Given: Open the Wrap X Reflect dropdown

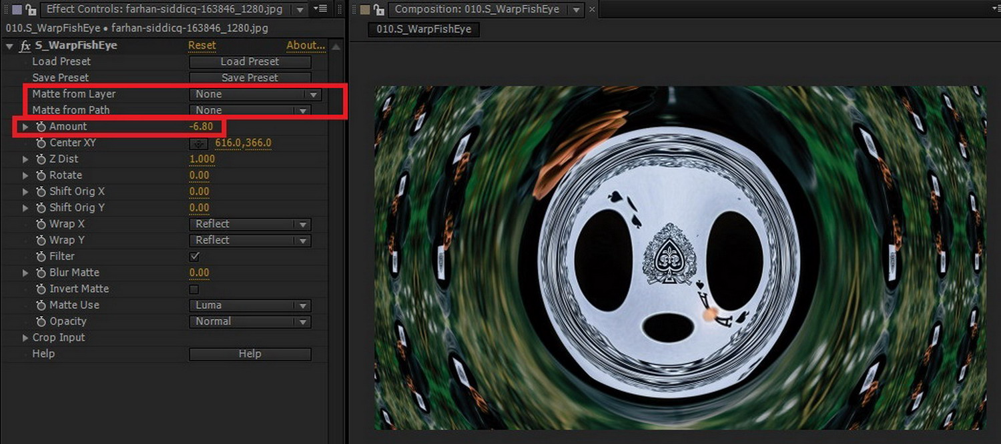Looking at the screenshot, I should 250,225.
